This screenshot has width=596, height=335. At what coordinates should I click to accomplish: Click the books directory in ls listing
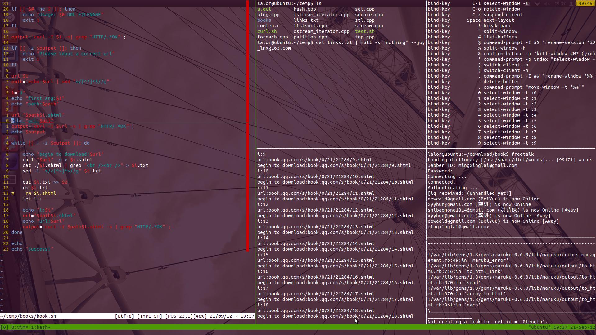(x=264, y=20)
